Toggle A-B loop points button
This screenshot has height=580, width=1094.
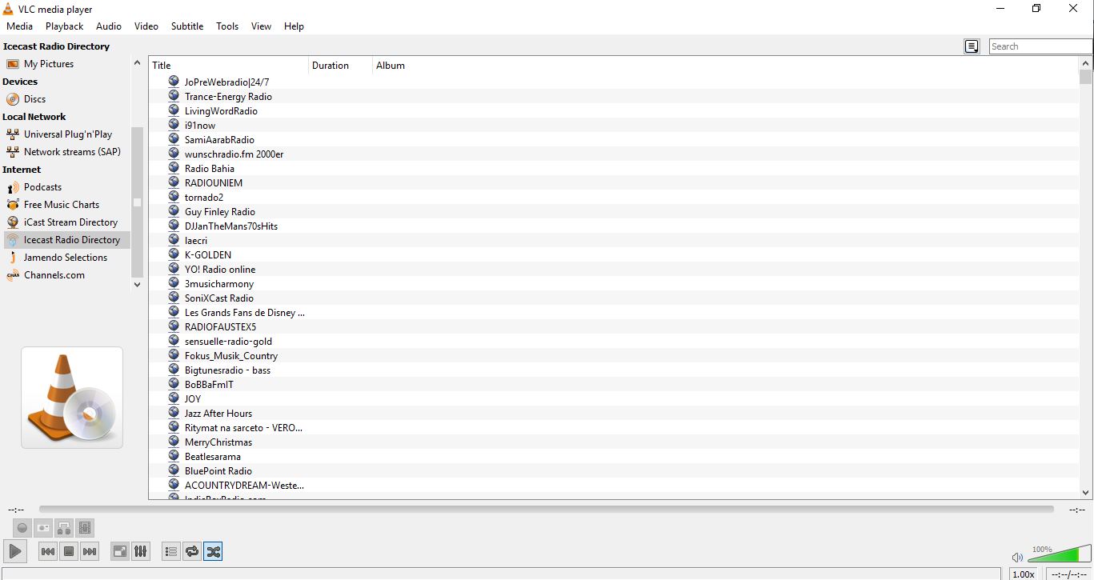click(64, 528)
